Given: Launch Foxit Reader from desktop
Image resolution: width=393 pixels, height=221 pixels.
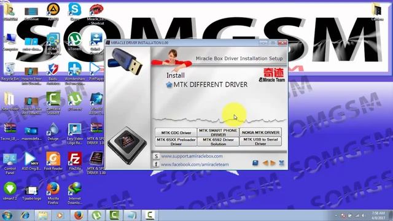Looking at the screenshot, I should pyautogui.click(x=53, y=161).
